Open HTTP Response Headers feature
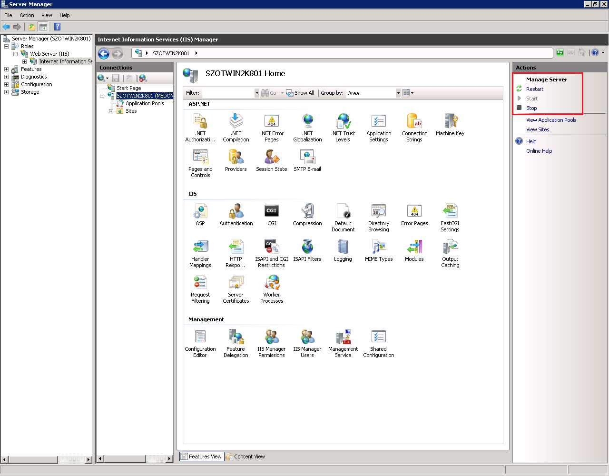Image resolution: width=609 pixels, height=476 pixels. [236, 253]
